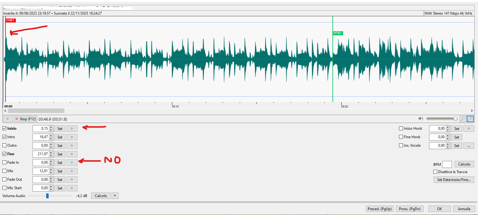Open the Ins. Vocale ellipsis button
Viewport: 478px width, 215px height.
[469, 146]
